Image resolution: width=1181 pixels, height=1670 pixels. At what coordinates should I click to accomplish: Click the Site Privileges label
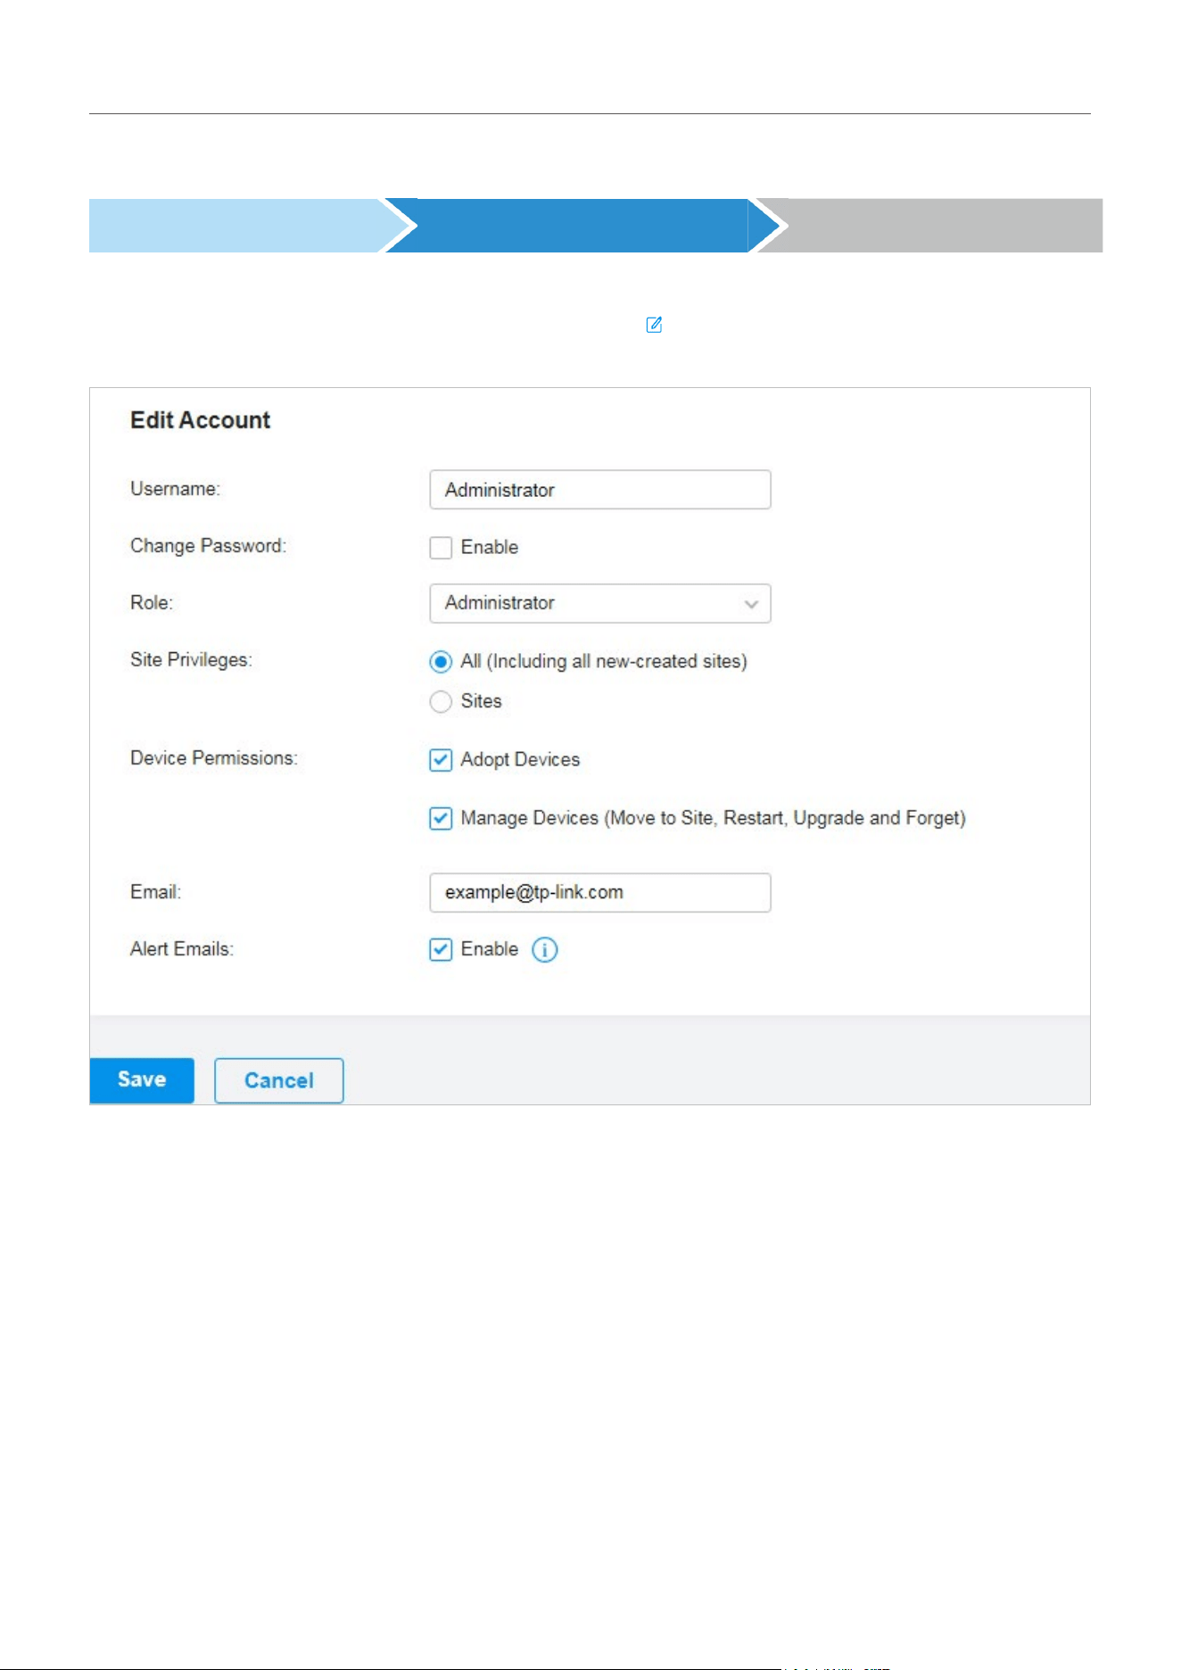point(191,660)
